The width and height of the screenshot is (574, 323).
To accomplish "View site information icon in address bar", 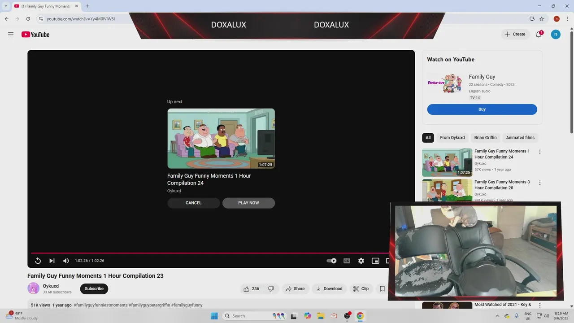I will 41,19.
